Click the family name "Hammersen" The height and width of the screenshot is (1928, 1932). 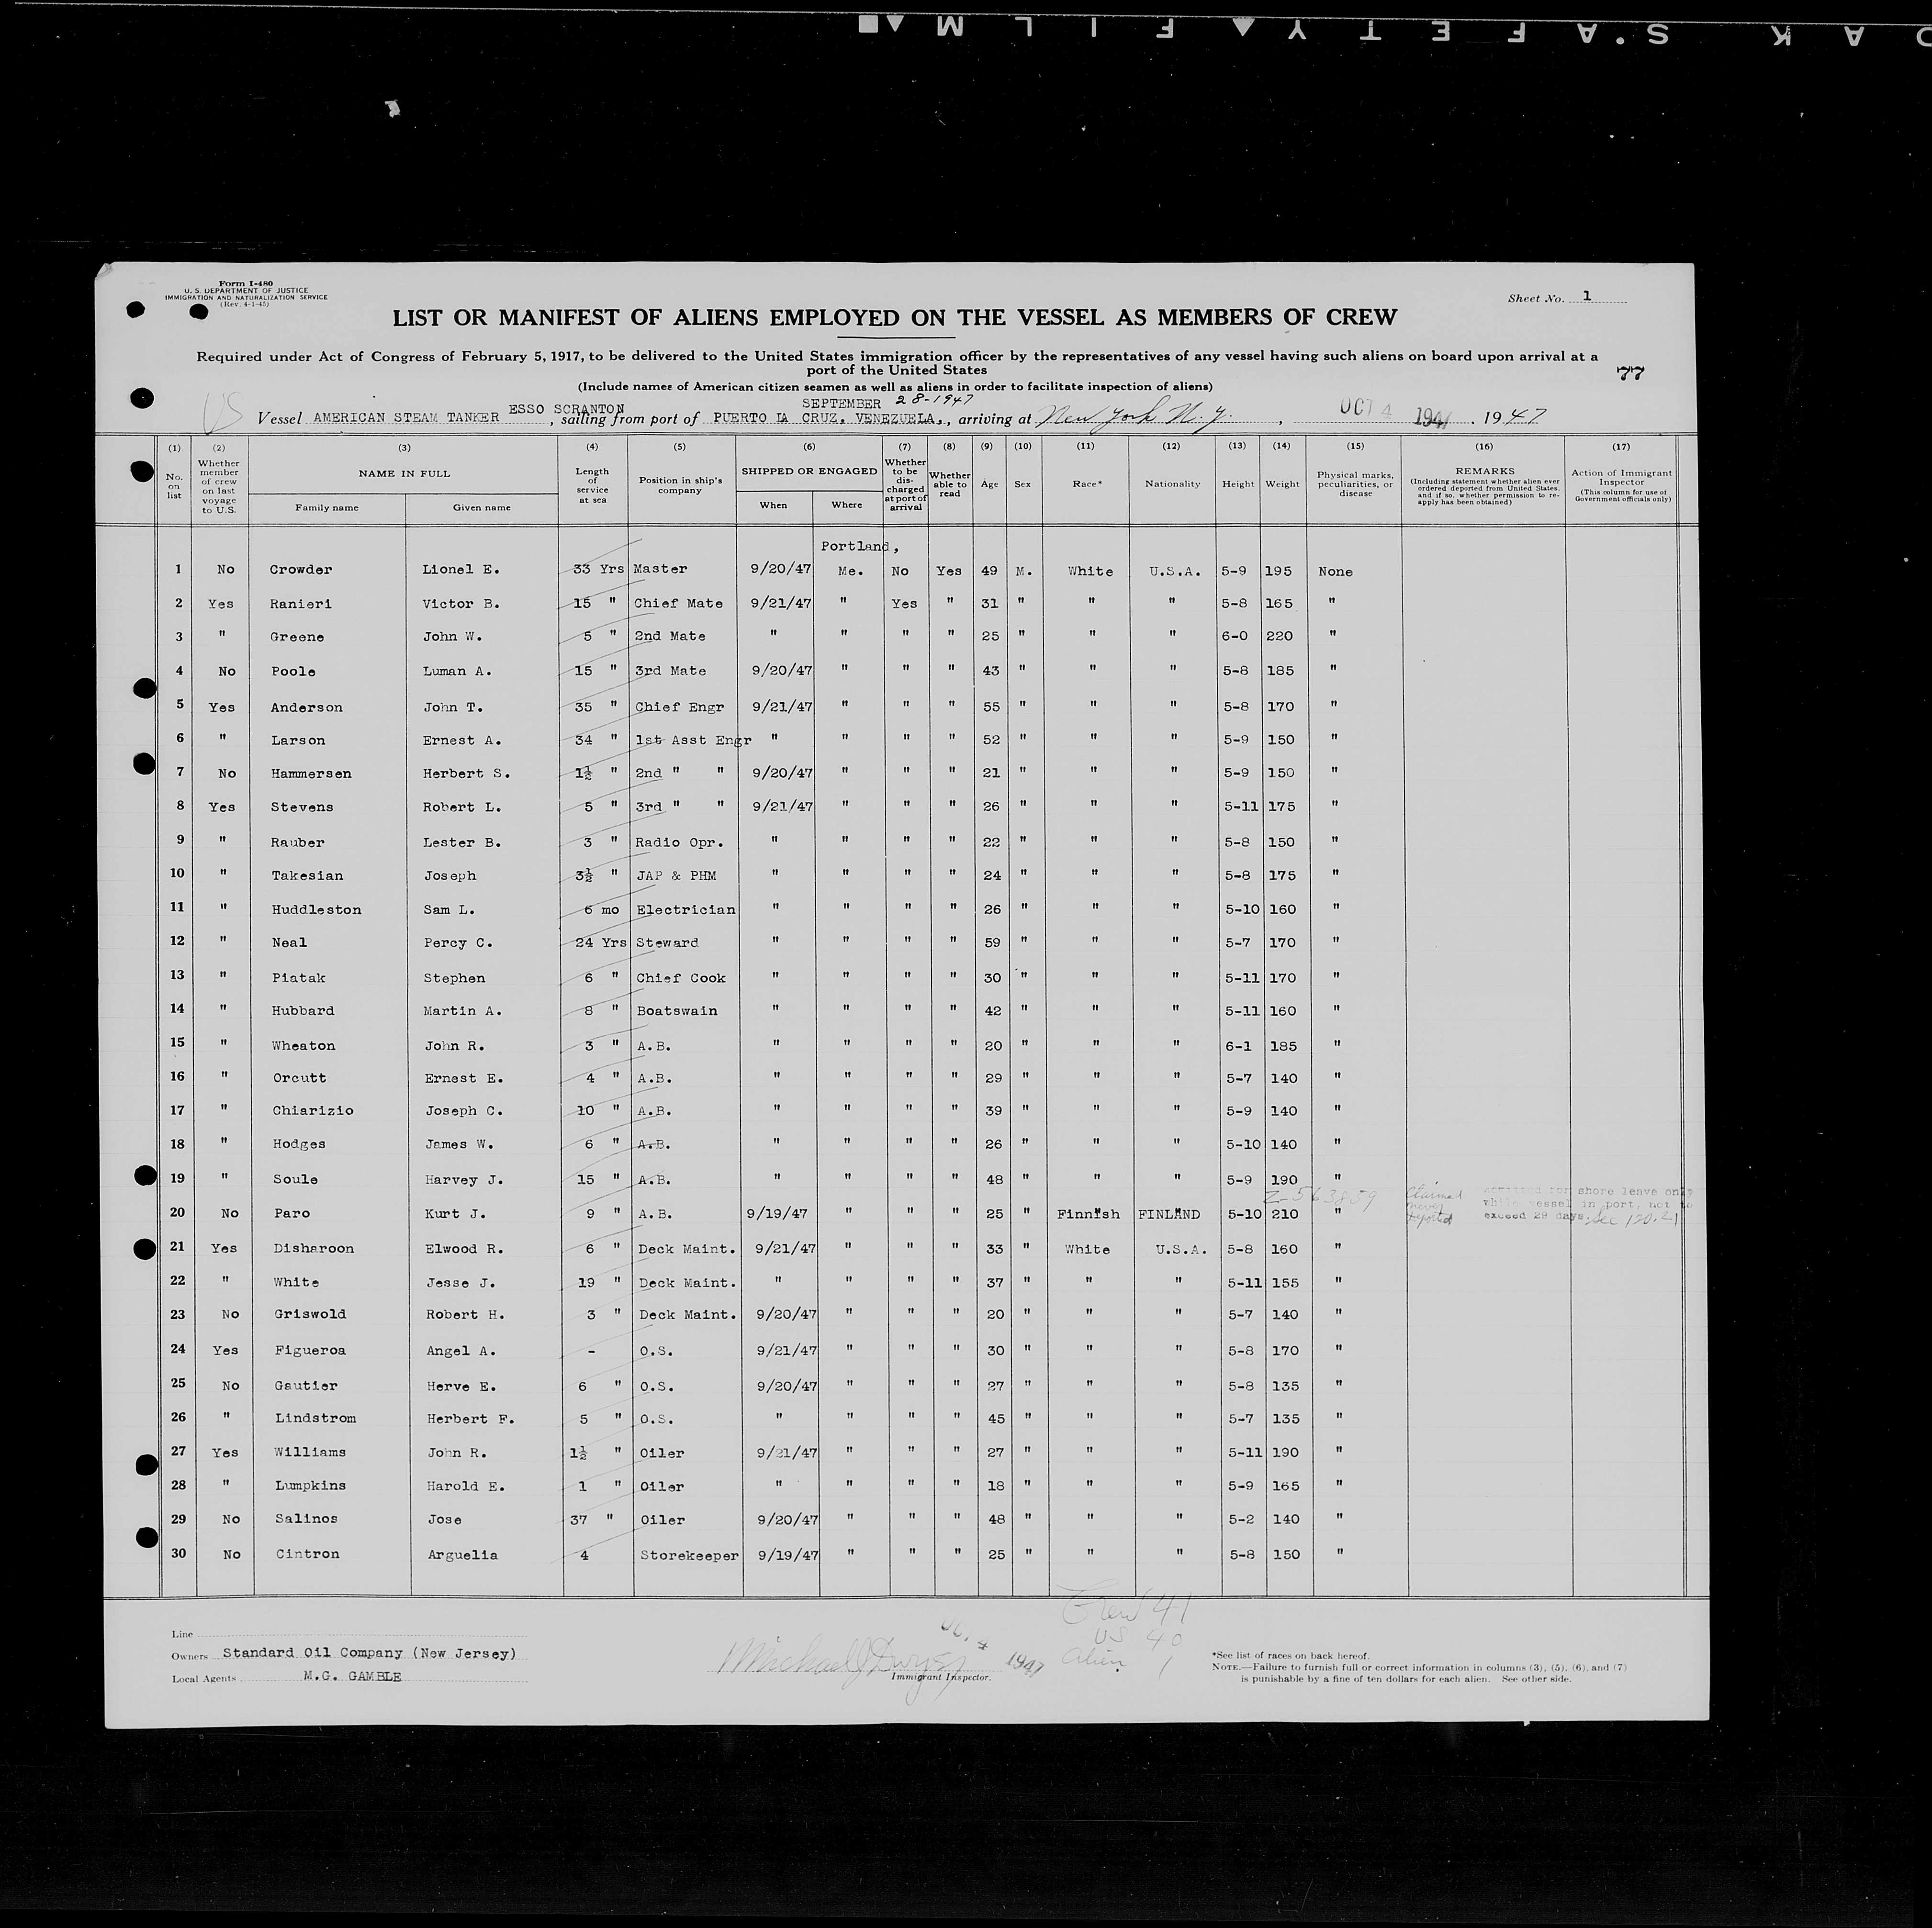[311, 774]
